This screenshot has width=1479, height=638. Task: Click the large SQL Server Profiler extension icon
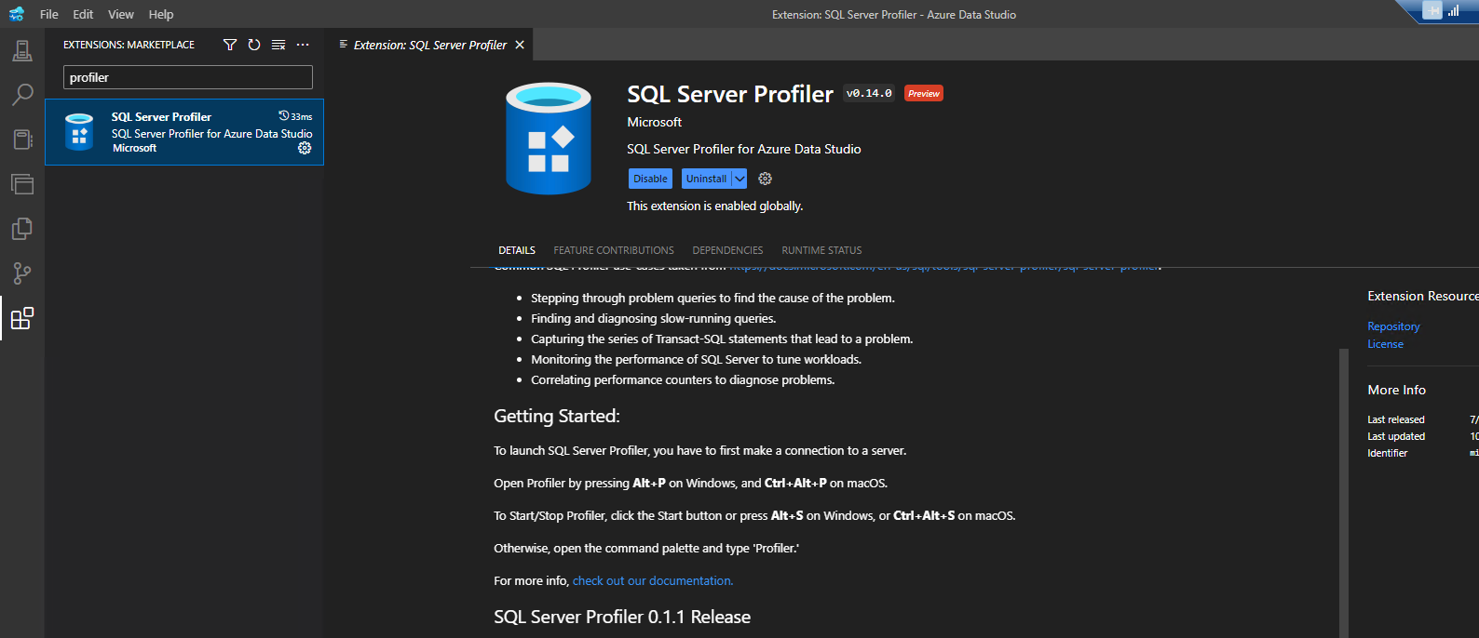point(549,138)
